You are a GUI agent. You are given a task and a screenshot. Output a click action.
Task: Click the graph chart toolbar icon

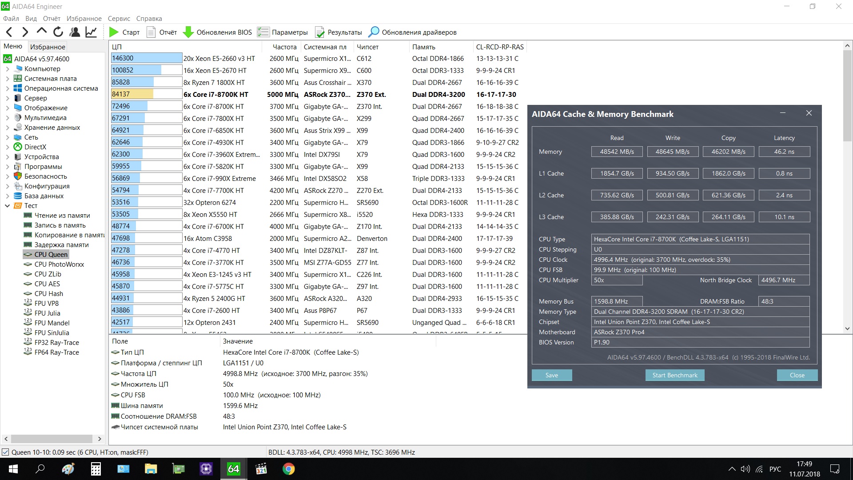(91, 32)
